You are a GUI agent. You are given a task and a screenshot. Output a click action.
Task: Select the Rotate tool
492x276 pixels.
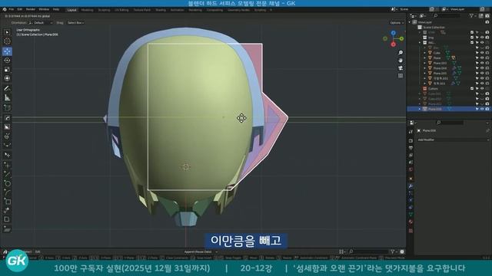(x=7, y=61)
